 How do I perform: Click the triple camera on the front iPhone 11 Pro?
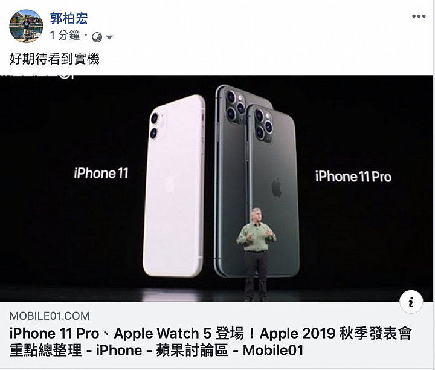263,124
